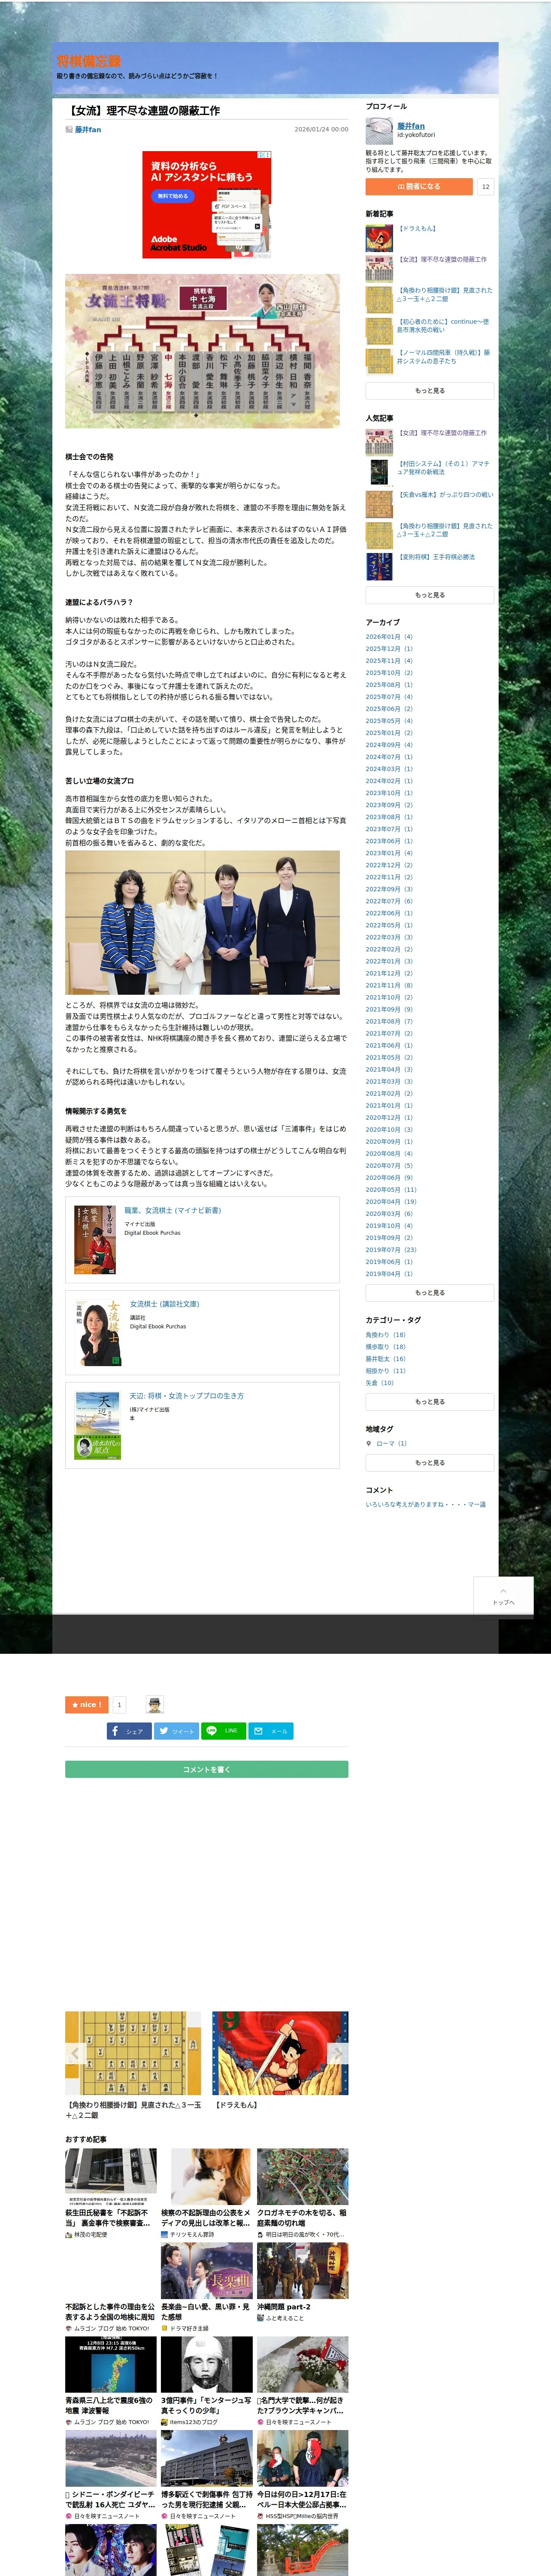Open the 村田システム book thumbnail in 人気記事
Viewport: 551px width, 2576px height.
pos(379,473)
